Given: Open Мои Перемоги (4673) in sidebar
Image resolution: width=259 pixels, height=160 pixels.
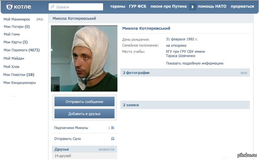Looking at the screenshot, I should click(22, 50).
